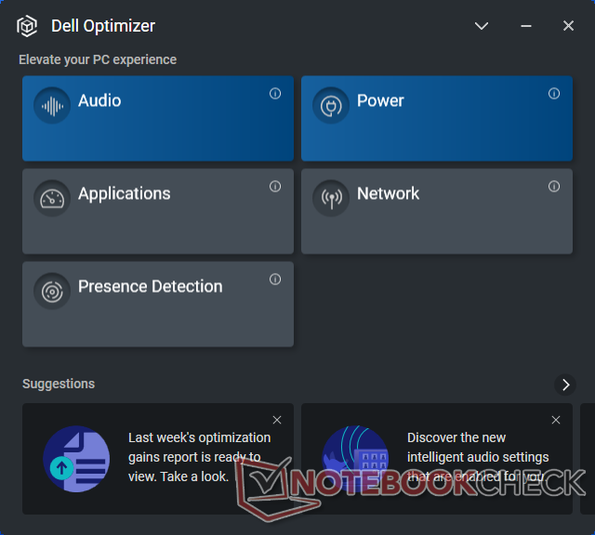595x535 pixels.
Task: Dismiss the intelligent audio settings suggestion
Action: 556,420
